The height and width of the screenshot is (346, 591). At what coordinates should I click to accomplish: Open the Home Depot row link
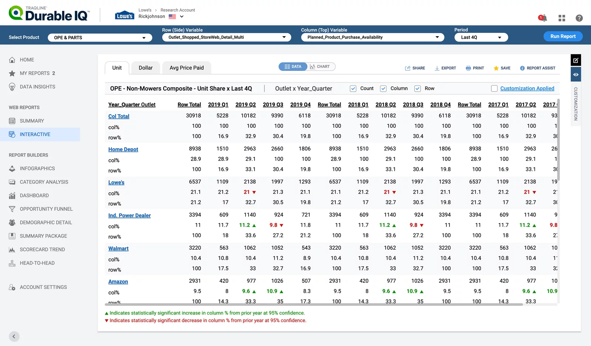point(123,149)
